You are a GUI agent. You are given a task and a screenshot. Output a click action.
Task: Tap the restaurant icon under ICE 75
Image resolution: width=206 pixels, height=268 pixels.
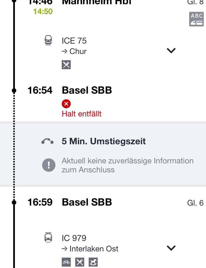pyautogui.click(x=66, y=65)
